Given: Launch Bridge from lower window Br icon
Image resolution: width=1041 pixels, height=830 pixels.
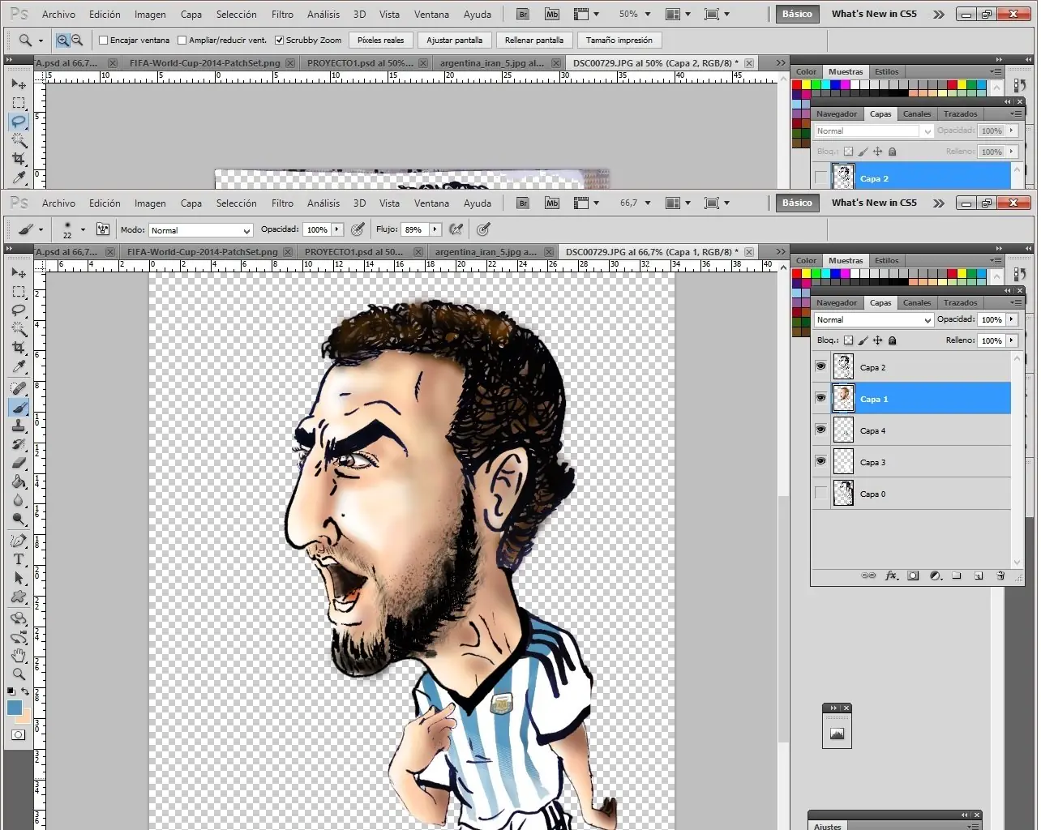Looking at the screenshot, I should click(x=523, y=203).
